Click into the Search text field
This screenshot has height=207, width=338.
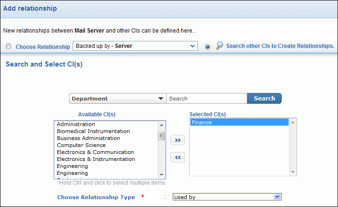[206, 99]
